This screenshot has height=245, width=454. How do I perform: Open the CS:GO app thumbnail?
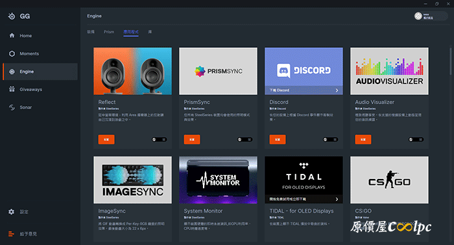(x=389, y=180)
